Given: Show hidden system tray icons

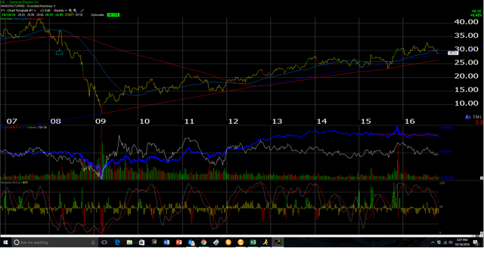Looking at the screenshot, I should coord(433,243).
